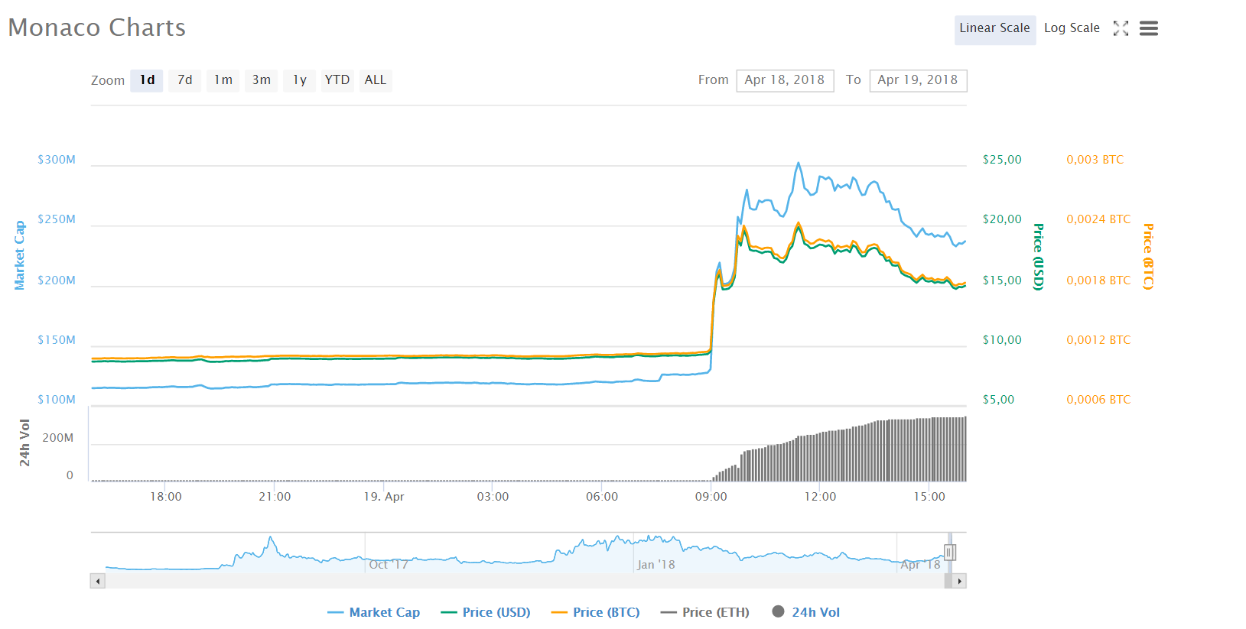
Task: Click the 0,0024 BTC axis label
Action: 1098,219
